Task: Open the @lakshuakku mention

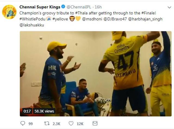Action: [32, 25]
